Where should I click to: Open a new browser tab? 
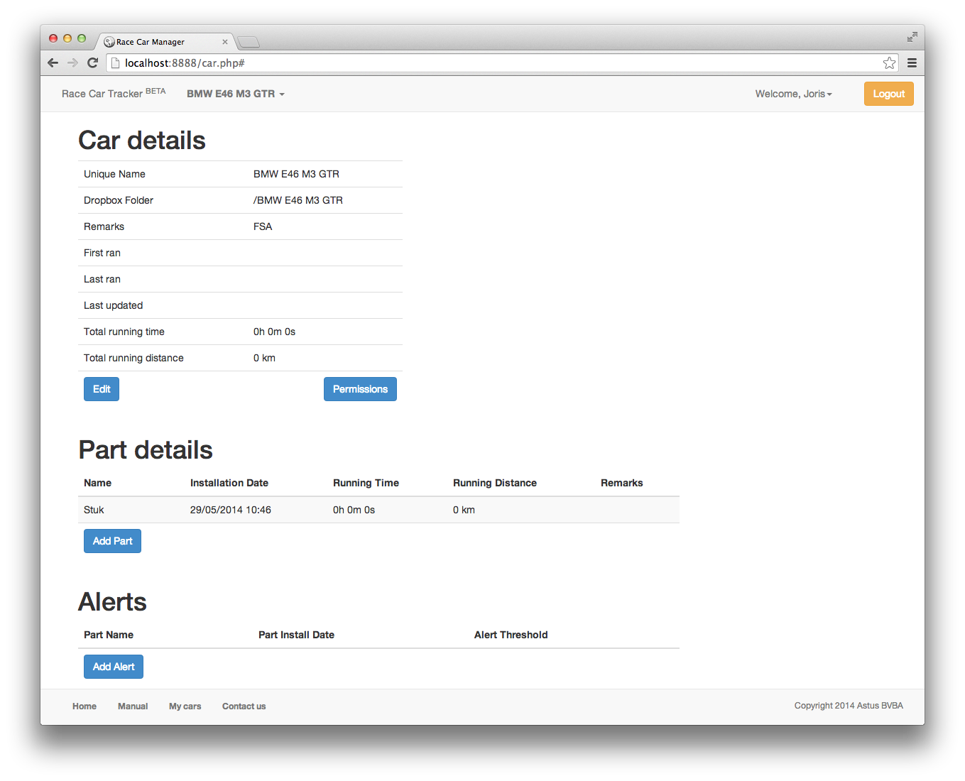(x=248, y=42)
